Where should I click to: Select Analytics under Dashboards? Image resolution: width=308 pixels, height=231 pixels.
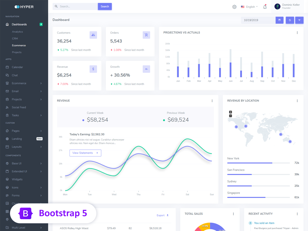pyautogui.click(x=17, y=32)
